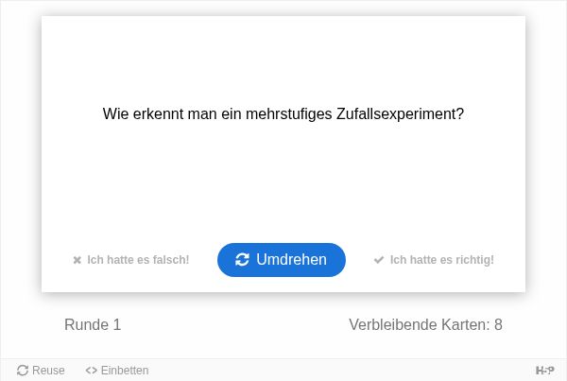Open the Einbetten embed link
The image size is (567, 381).
117,371
